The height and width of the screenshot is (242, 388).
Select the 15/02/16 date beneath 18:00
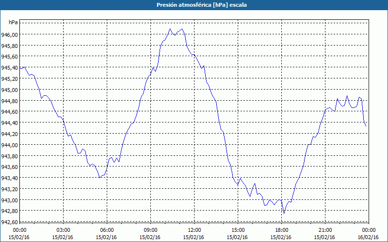[281, 237]
